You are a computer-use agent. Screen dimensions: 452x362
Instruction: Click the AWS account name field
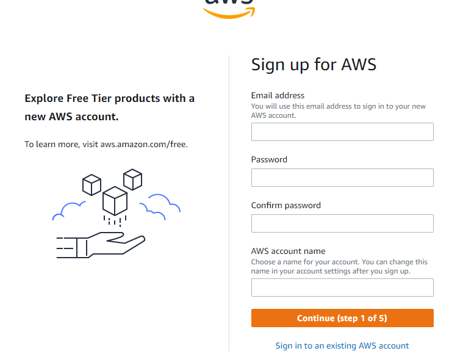[342, 288]
